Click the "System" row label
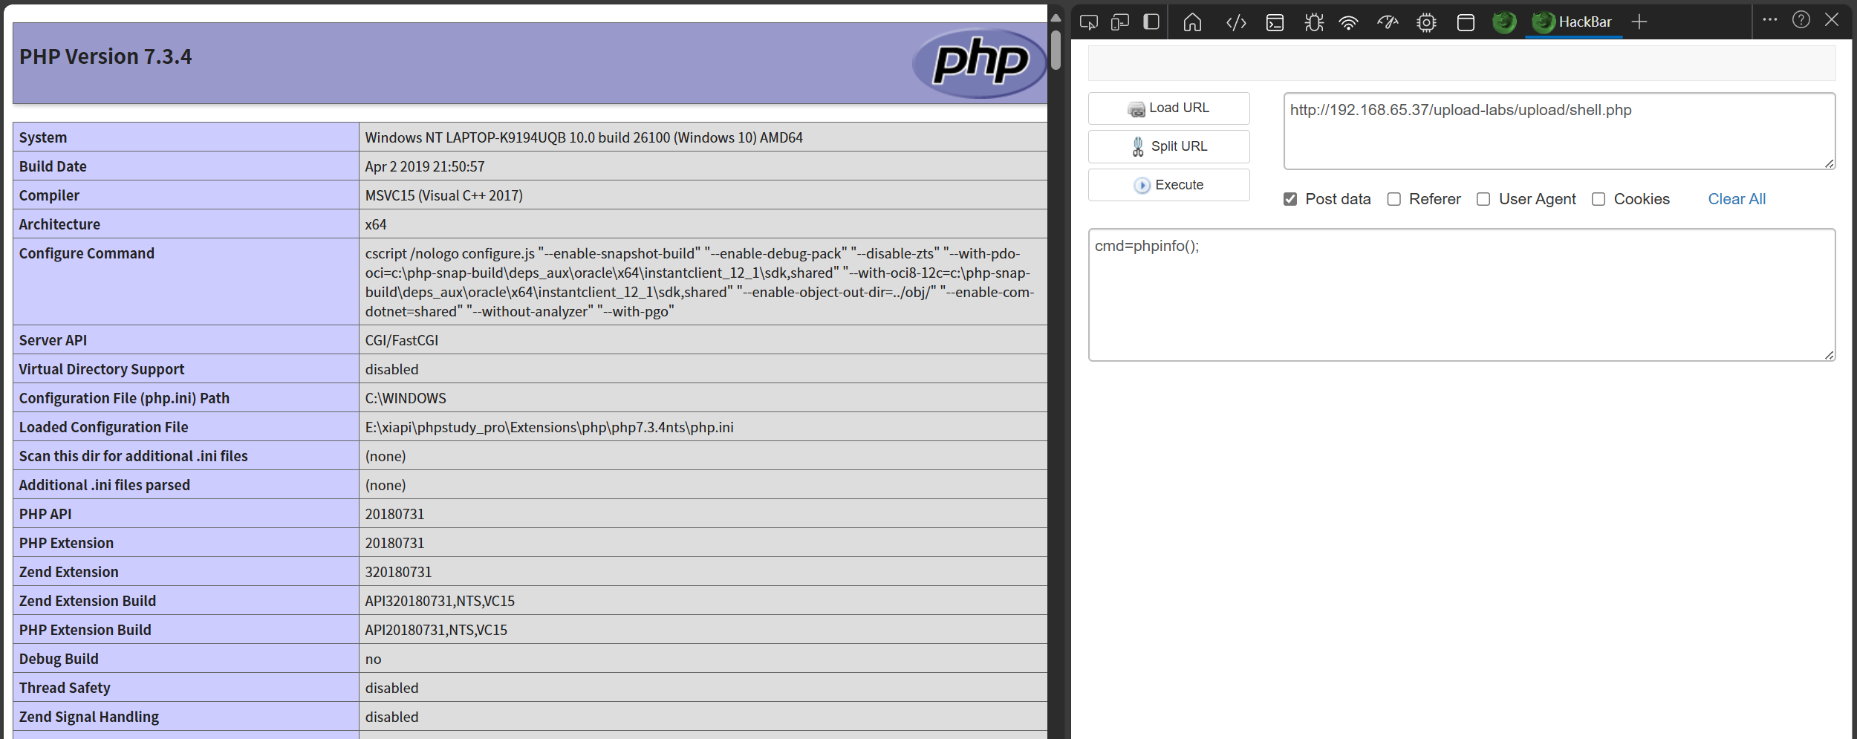 click(x=43, y=137)
